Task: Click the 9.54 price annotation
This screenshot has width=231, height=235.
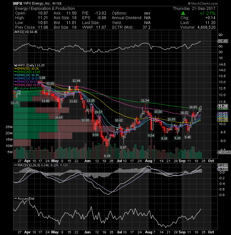Action: click(151, 135)
